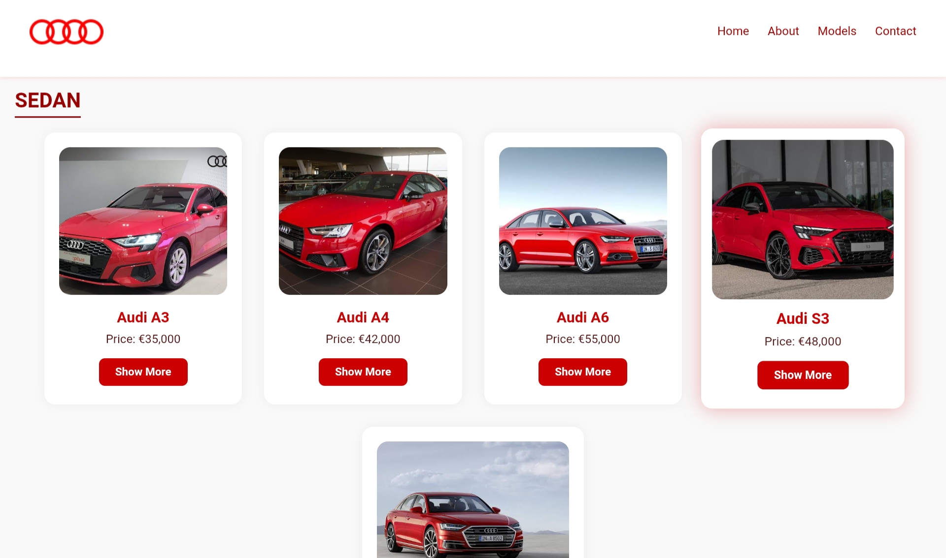Viewport: 946px width, 558px height.
Task: Click Show More under Audi A3
Action: pyautogui.click(x=143, y=372)
